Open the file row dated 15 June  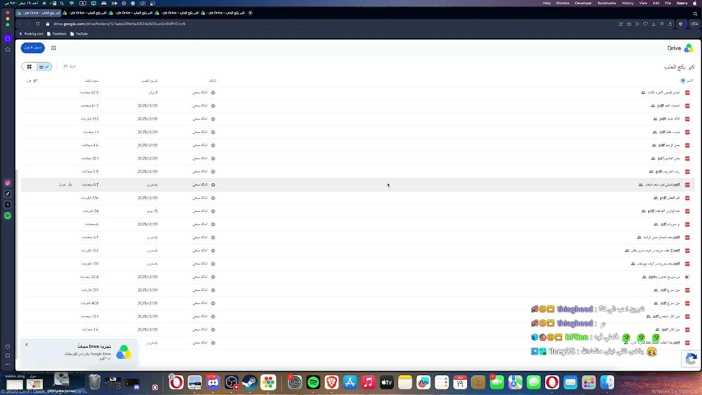(x=358, y=211)
